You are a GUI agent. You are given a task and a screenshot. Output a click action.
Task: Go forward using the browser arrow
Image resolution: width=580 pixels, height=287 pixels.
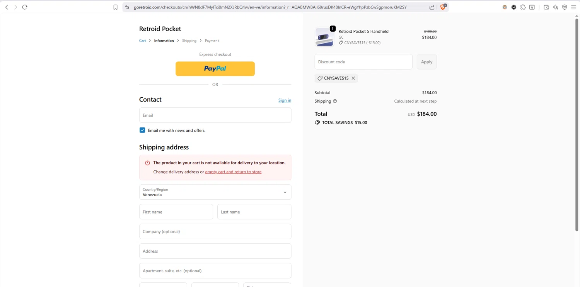15,7
